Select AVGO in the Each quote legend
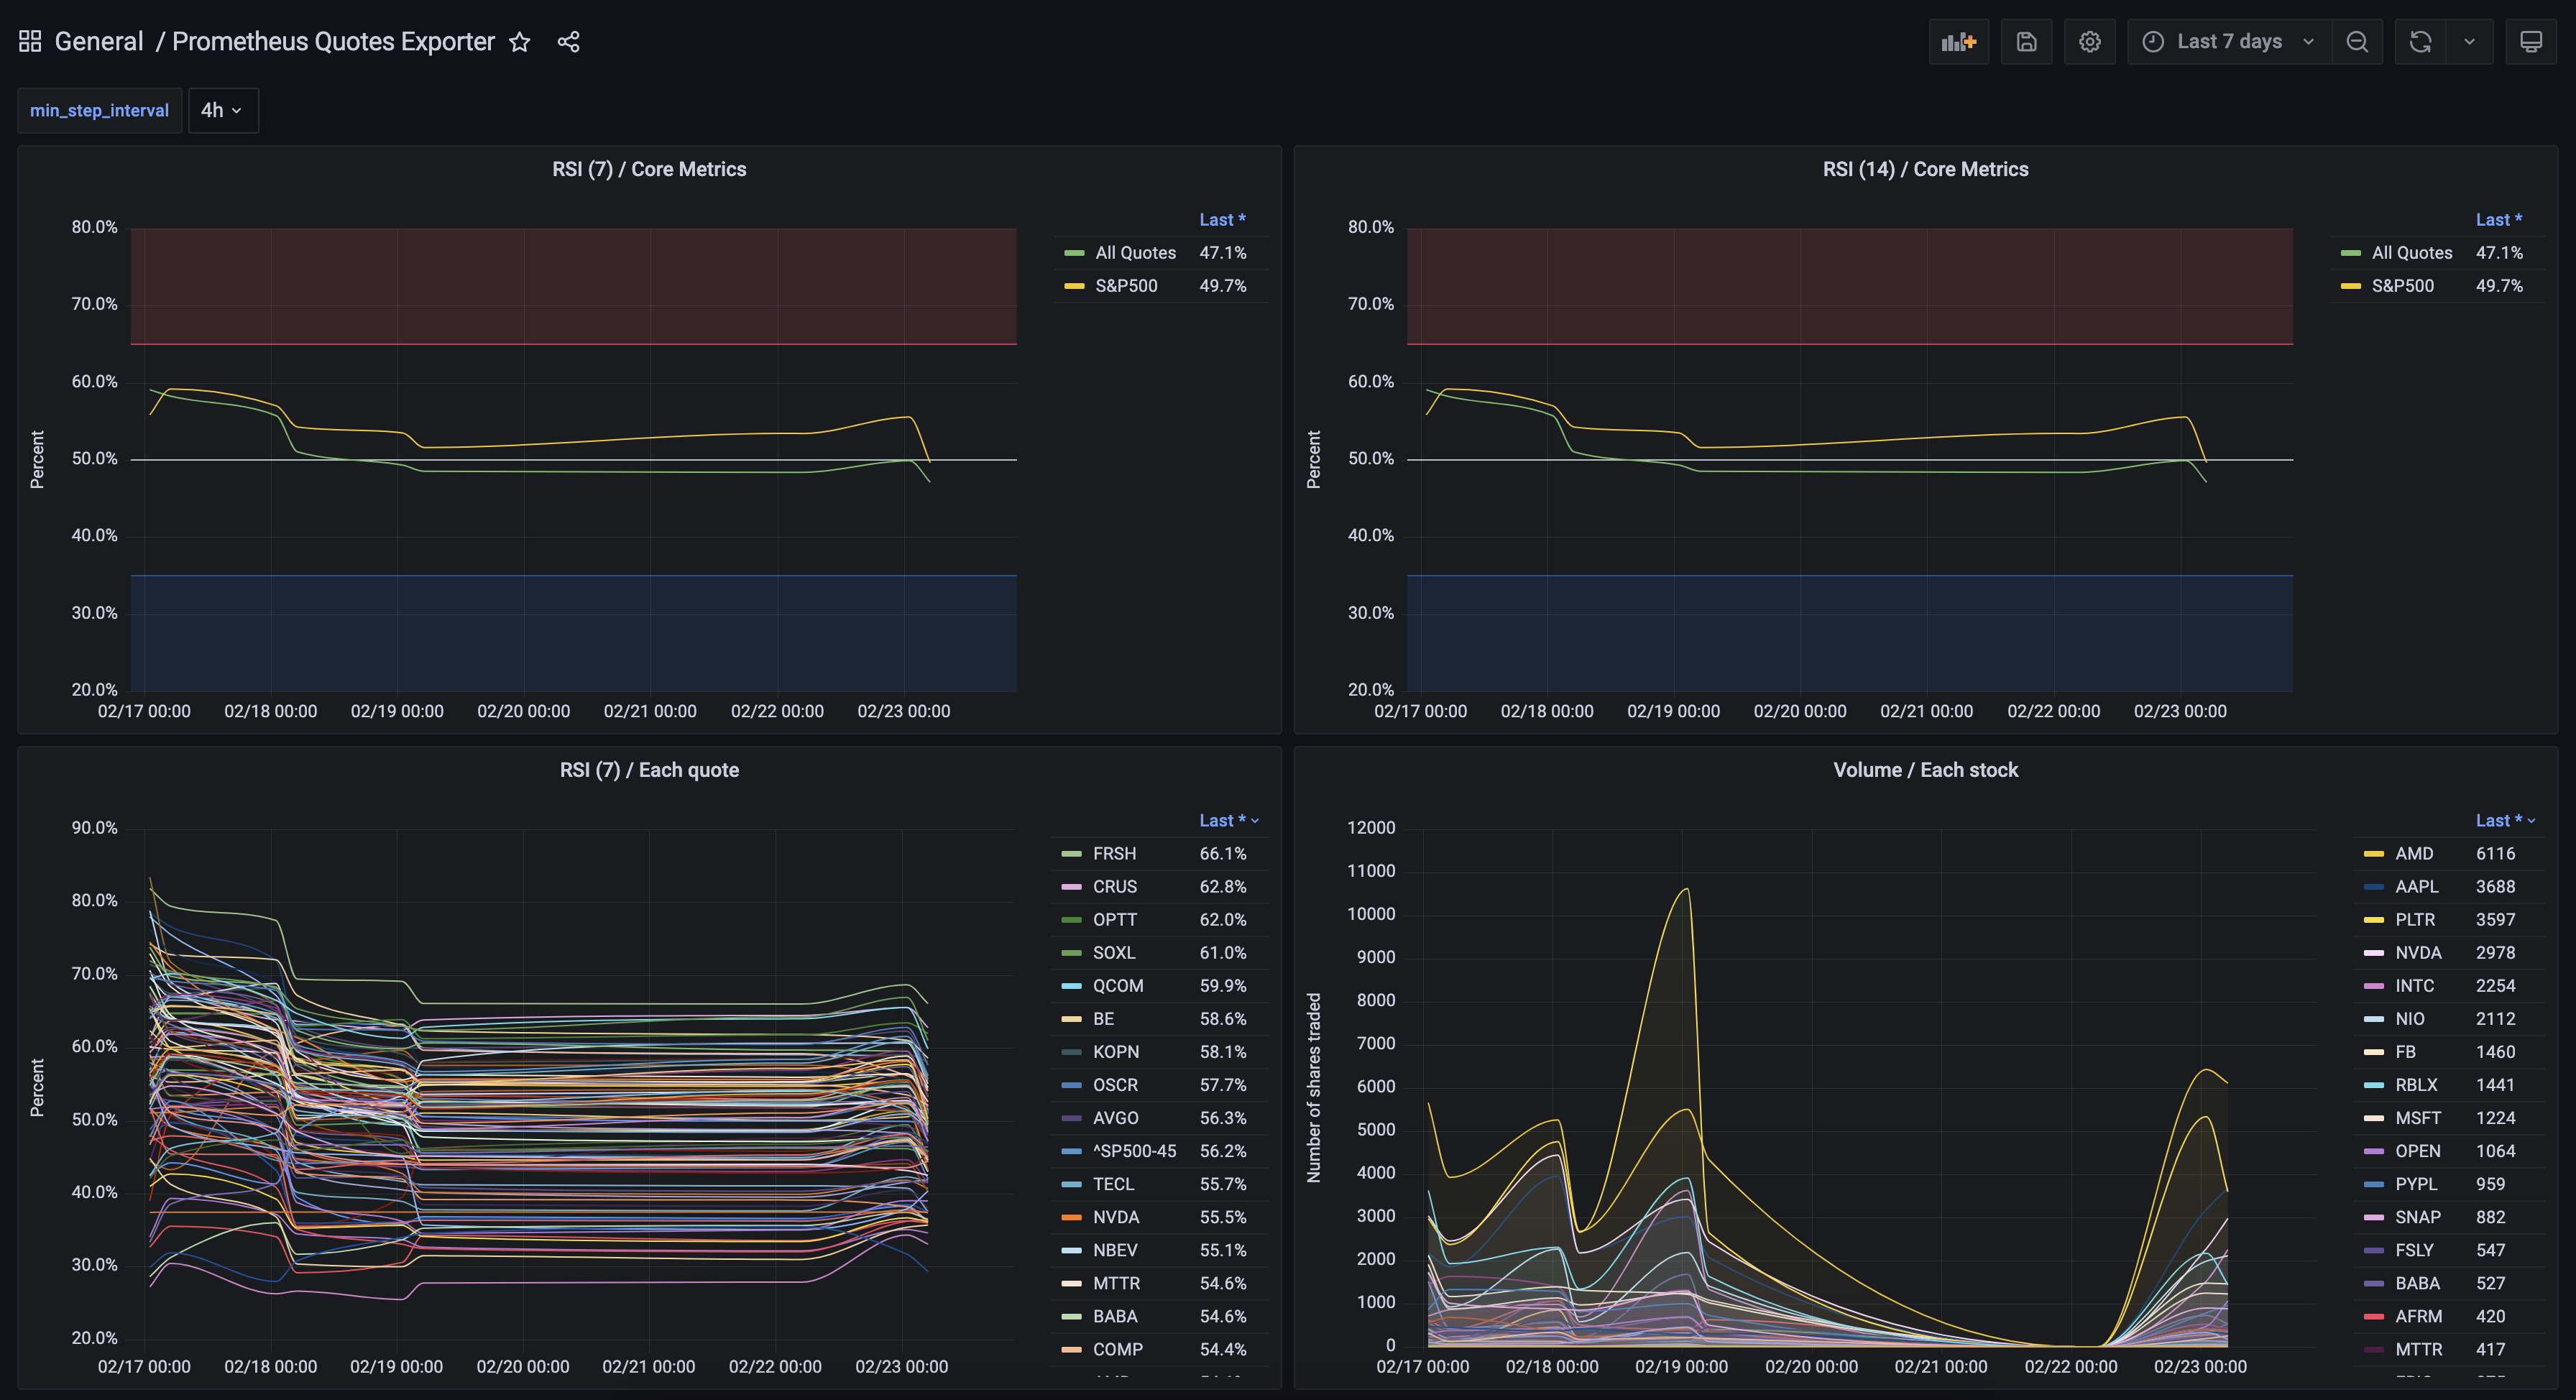Screen dimensions: 2576x1400 (1115, 1118)
